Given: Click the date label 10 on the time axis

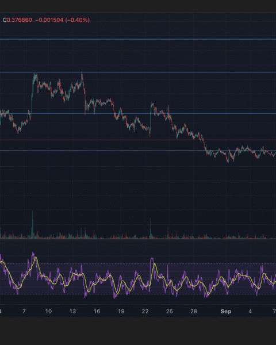Looking at the screenshot, I should (x=48, y=311).
